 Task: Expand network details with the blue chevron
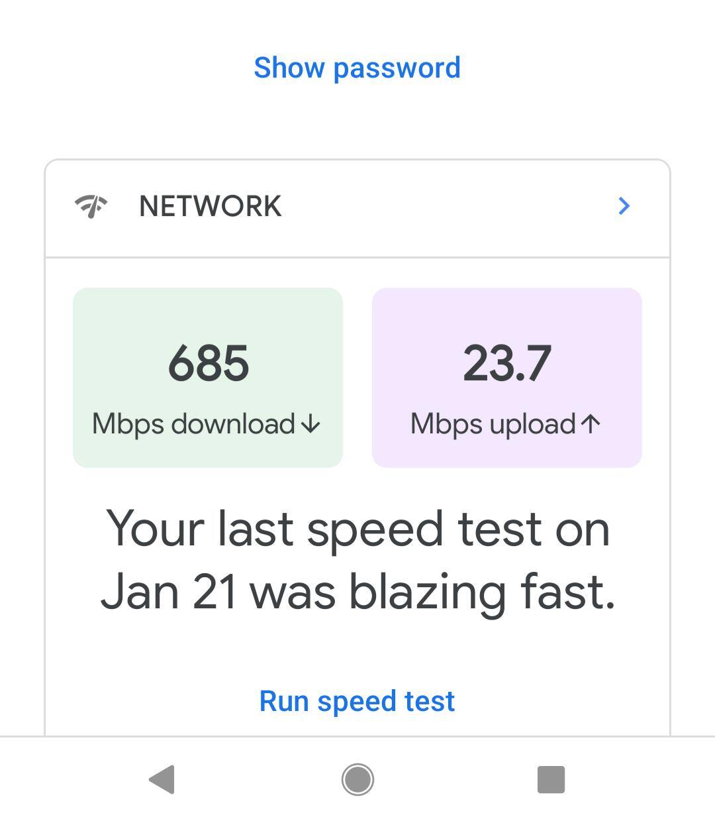pos(623,206)
